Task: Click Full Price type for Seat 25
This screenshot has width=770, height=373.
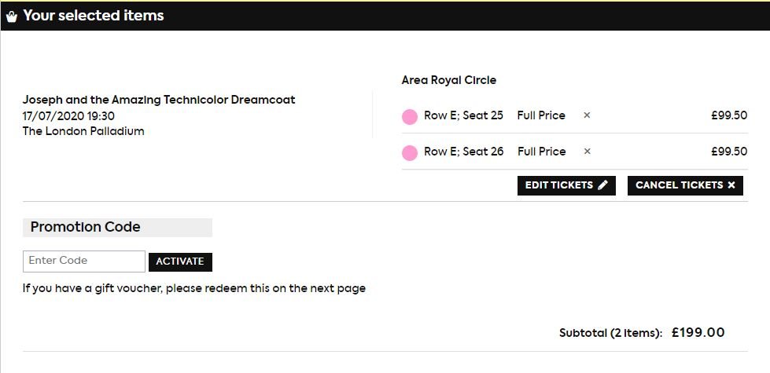Action: pyautogui.click(x=541, y=115)
